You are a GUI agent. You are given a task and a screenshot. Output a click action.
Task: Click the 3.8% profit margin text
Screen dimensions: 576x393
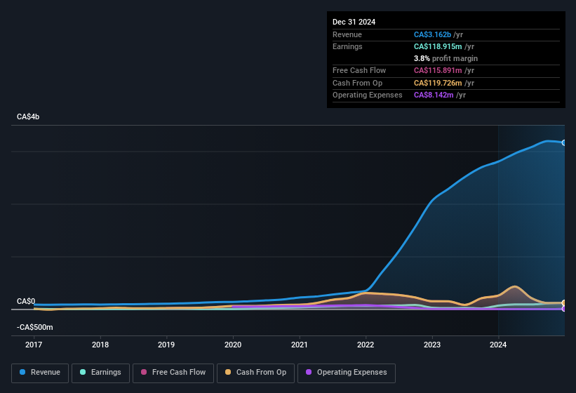446,58
